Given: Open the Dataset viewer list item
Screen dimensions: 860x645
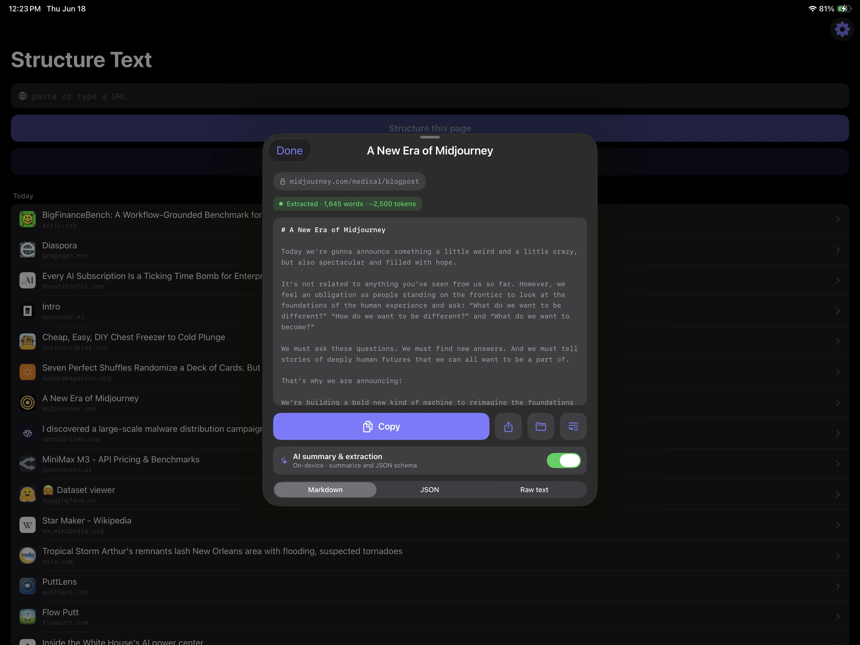Looking at the screenshot, I should [430, 495].
